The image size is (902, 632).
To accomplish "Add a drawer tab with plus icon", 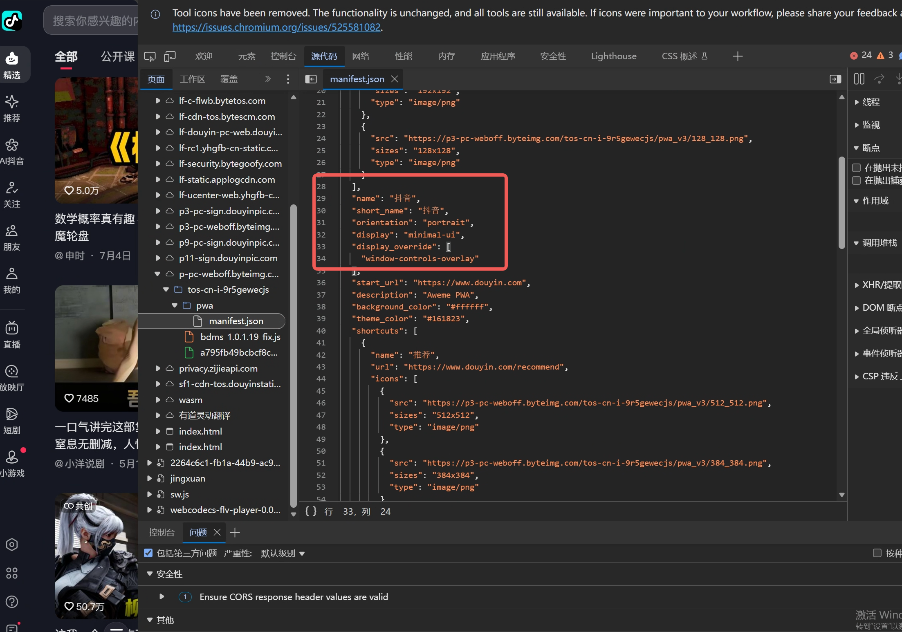I will click(x=235, y=532).
